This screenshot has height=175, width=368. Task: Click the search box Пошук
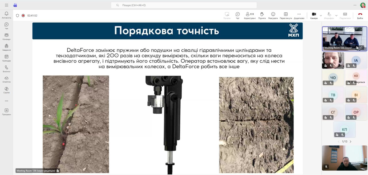[184, 5]
